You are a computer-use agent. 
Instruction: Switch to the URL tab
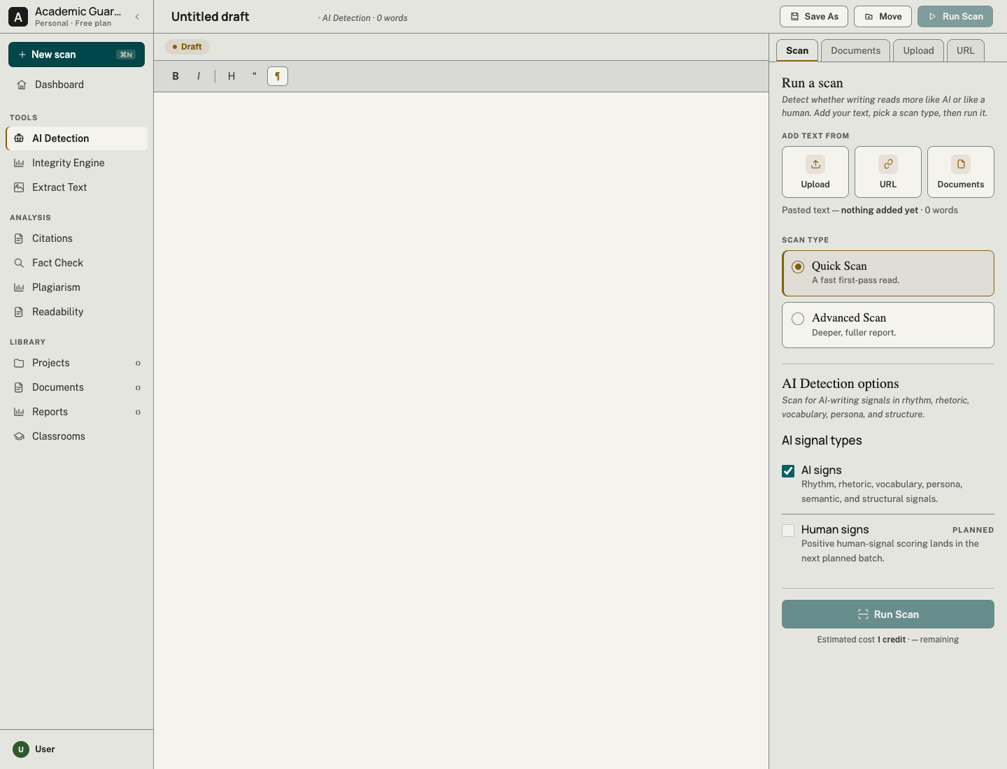[966, 50]
